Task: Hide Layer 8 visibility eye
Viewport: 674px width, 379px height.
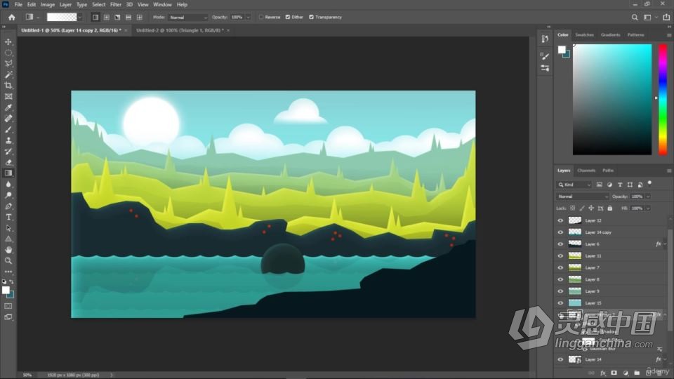Action: tap(560, 279)
